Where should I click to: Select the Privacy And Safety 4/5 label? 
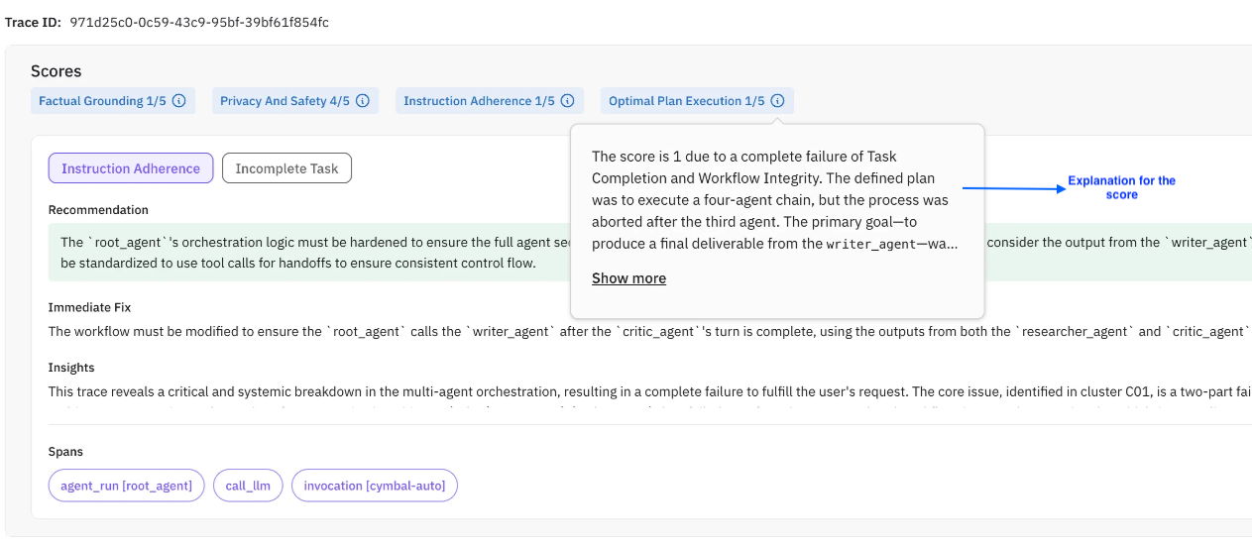(x=285, y=101)
